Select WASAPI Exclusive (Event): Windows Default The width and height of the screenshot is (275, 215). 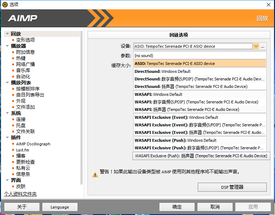click(x=200, y=117)
